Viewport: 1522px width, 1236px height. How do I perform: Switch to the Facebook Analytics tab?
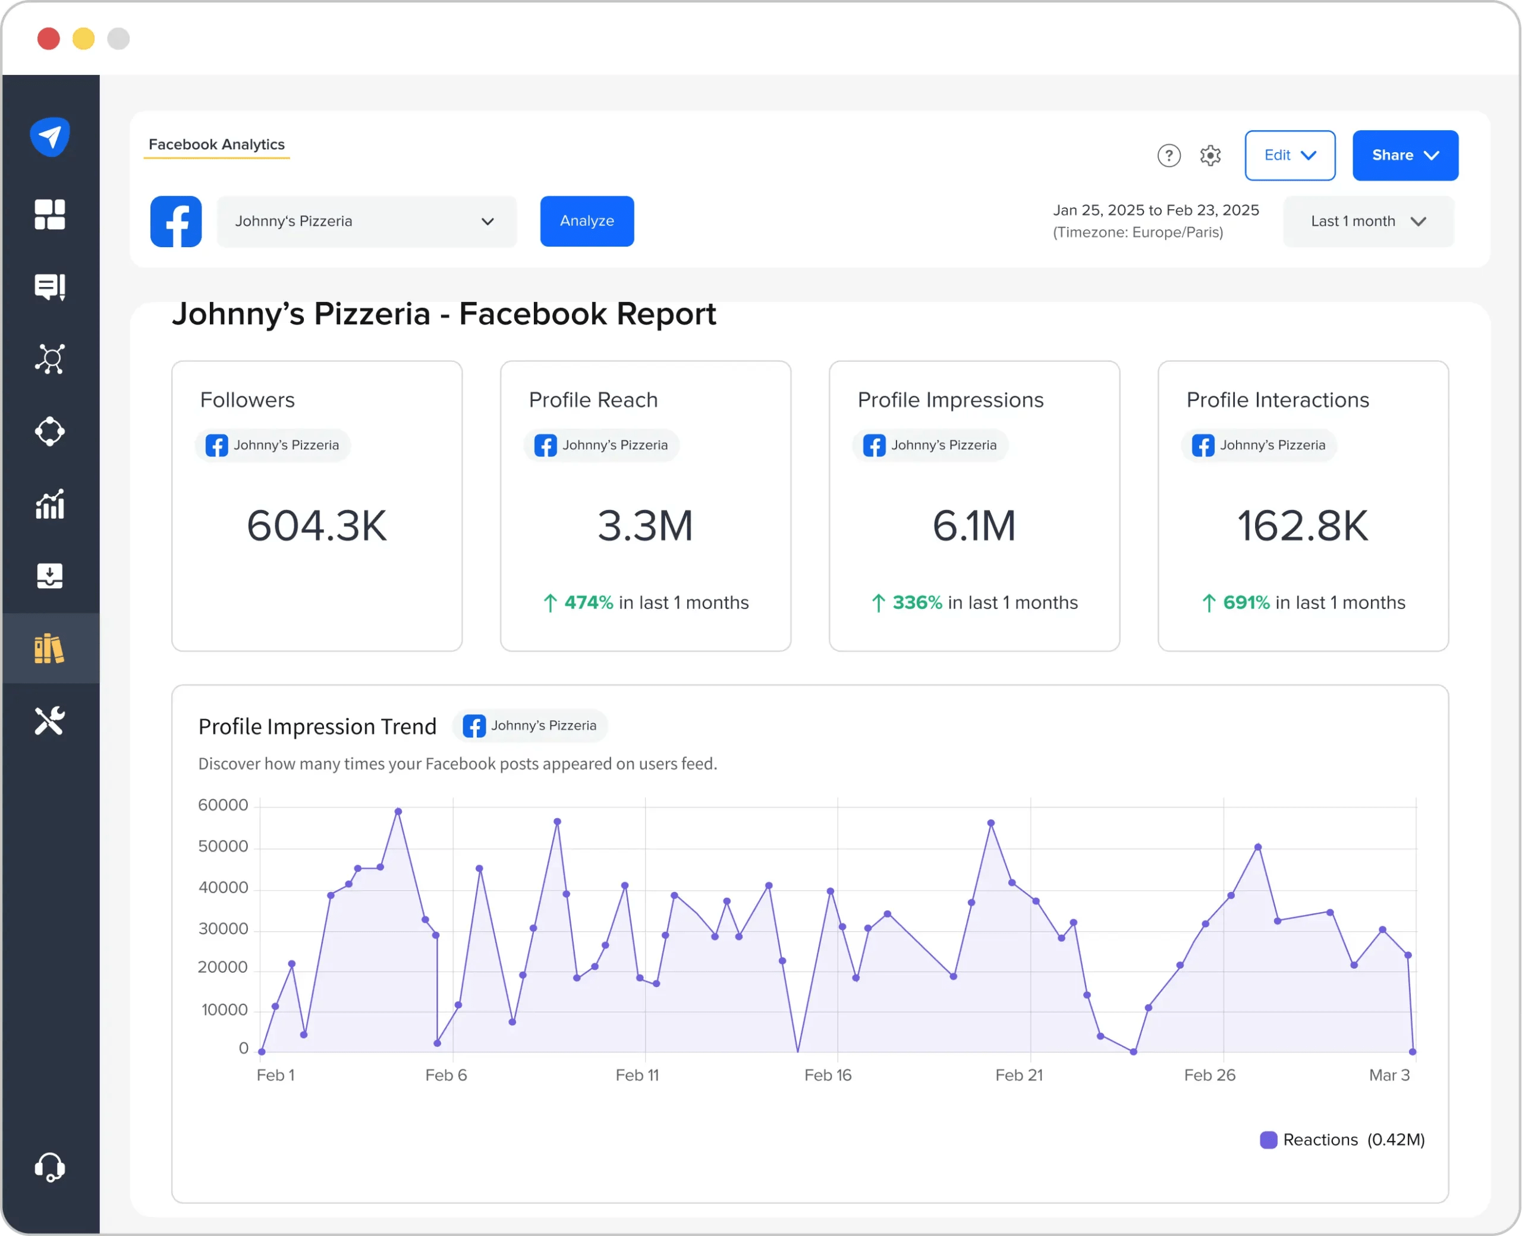[x=216, y=144]
